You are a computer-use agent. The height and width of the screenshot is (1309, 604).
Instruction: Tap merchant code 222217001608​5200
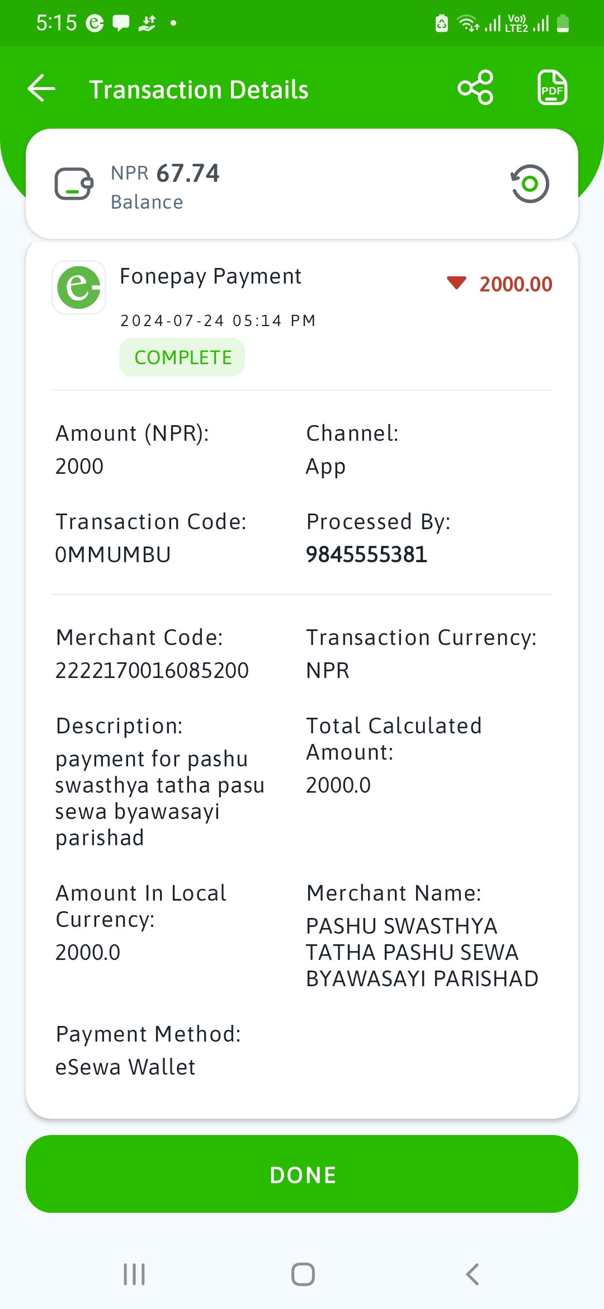point(152,670)
